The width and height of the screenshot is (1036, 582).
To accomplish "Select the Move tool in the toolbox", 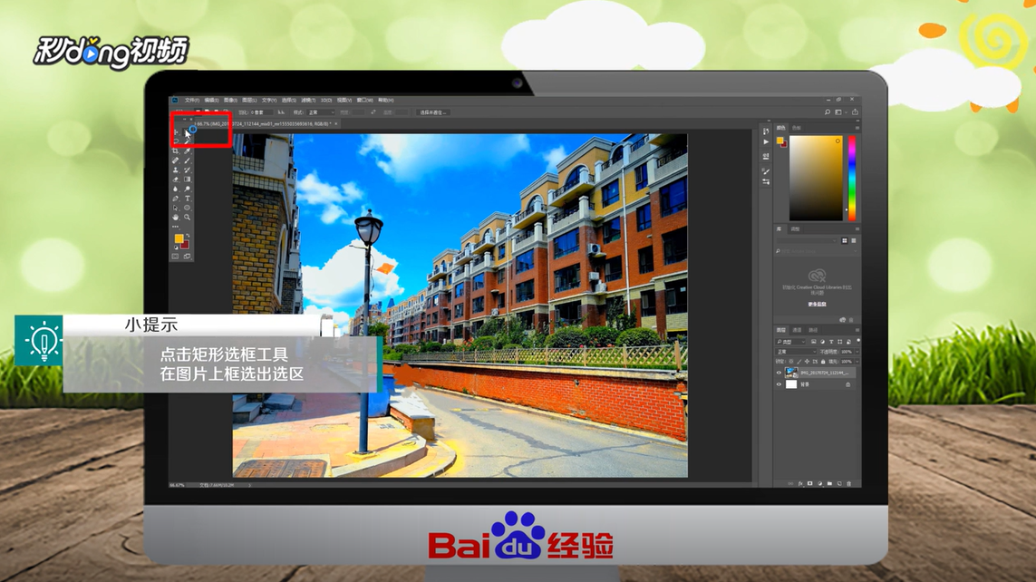I will tap(175, 132).
